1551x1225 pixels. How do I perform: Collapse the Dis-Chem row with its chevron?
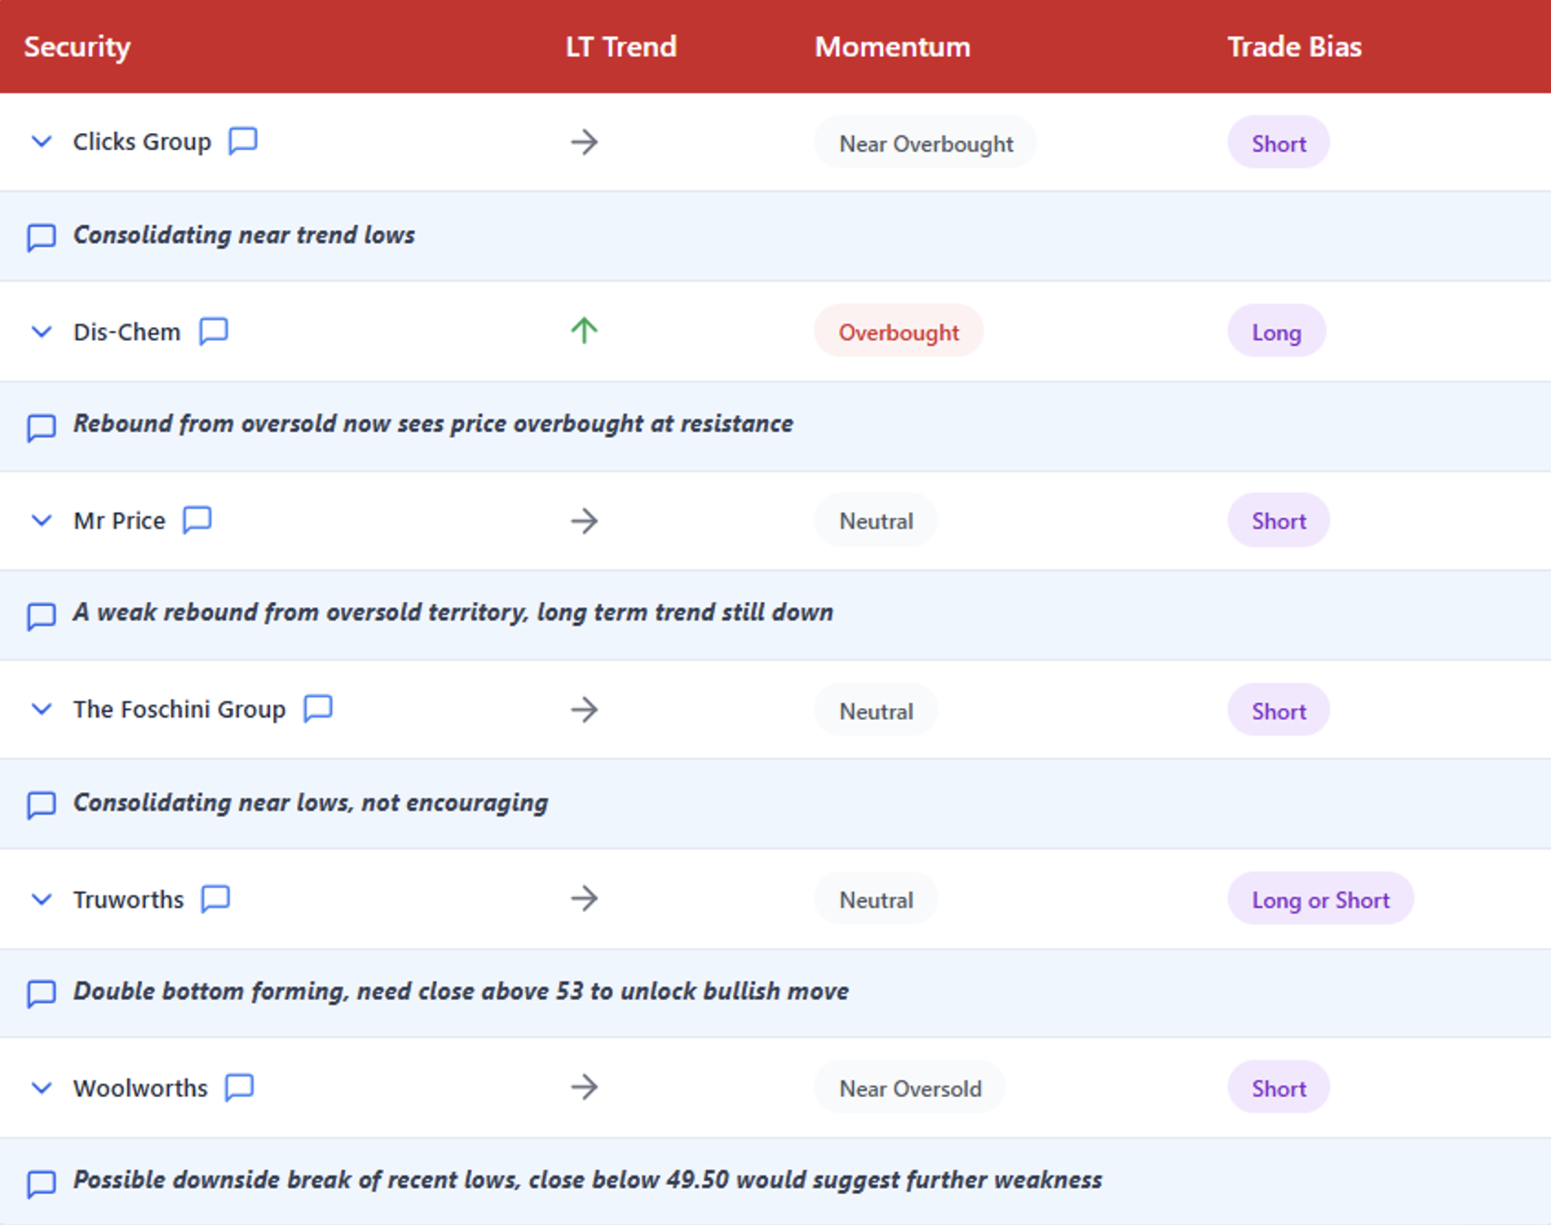(42, 332)
